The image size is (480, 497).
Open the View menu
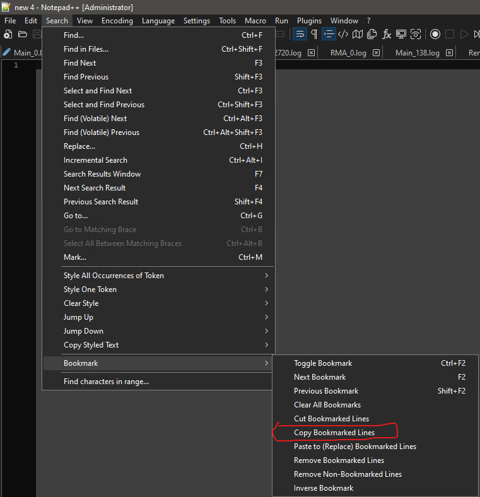coord(85,21)
